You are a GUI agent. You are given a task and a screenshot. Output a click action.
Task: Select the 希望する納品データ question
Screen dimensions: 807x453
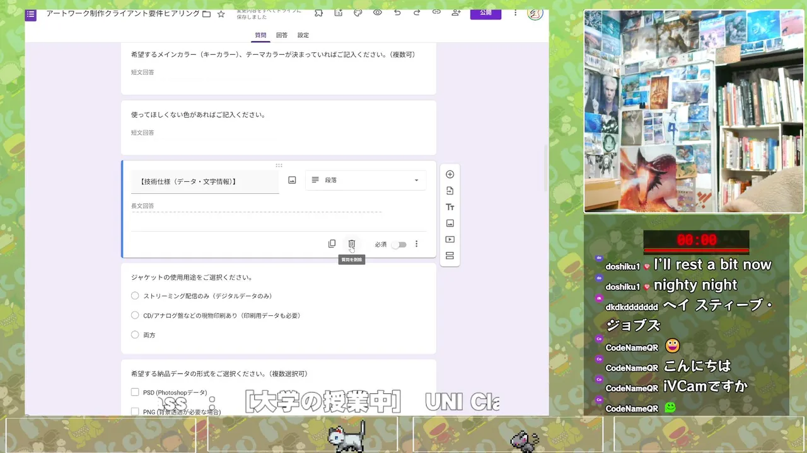pos(279,388)
